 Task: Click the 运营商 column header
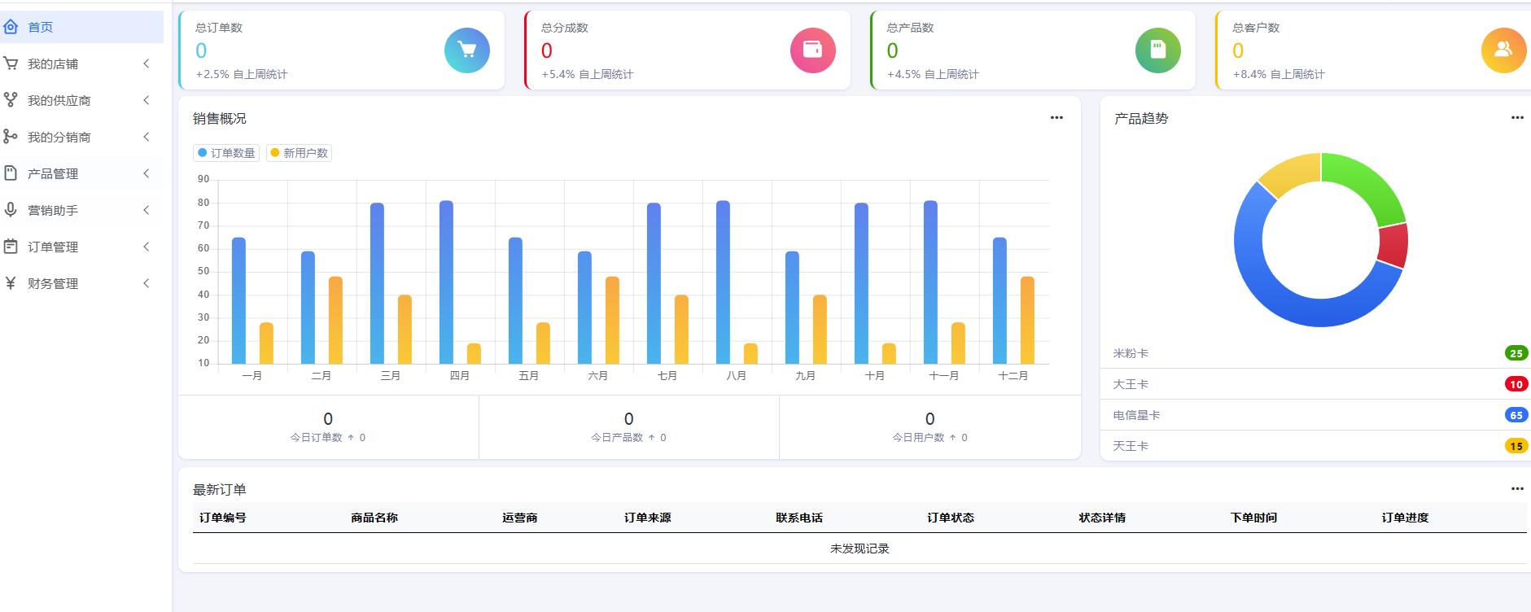519,518
